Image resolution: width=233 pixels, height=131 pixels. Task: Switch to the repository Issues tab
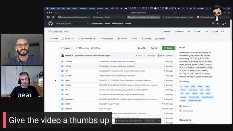(x=68, y=39)
